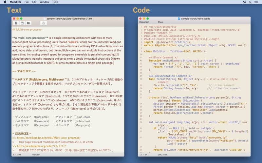Click the blue file icon beside hello.xcode title
Screen dimensions: 262x163
coord(179,19)
